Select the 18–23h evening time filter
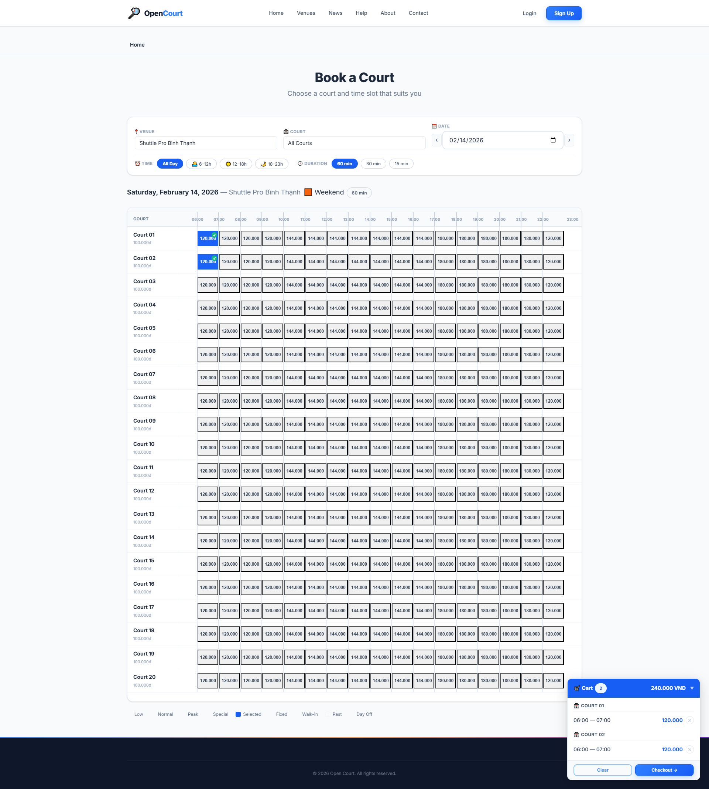 click(271, 164)
